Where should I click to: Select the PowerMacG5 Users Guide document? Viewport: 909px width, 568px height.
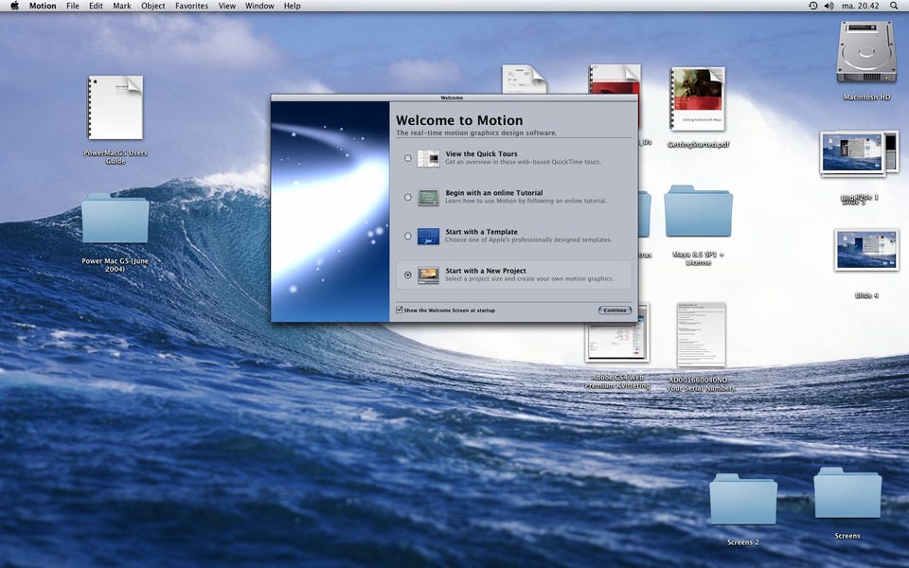click(116, 108)
